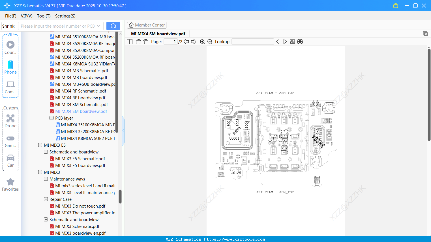This screenshot has height=242, width=431.
Task: Click the home icon in Member Center
Action: pos(131,25)
